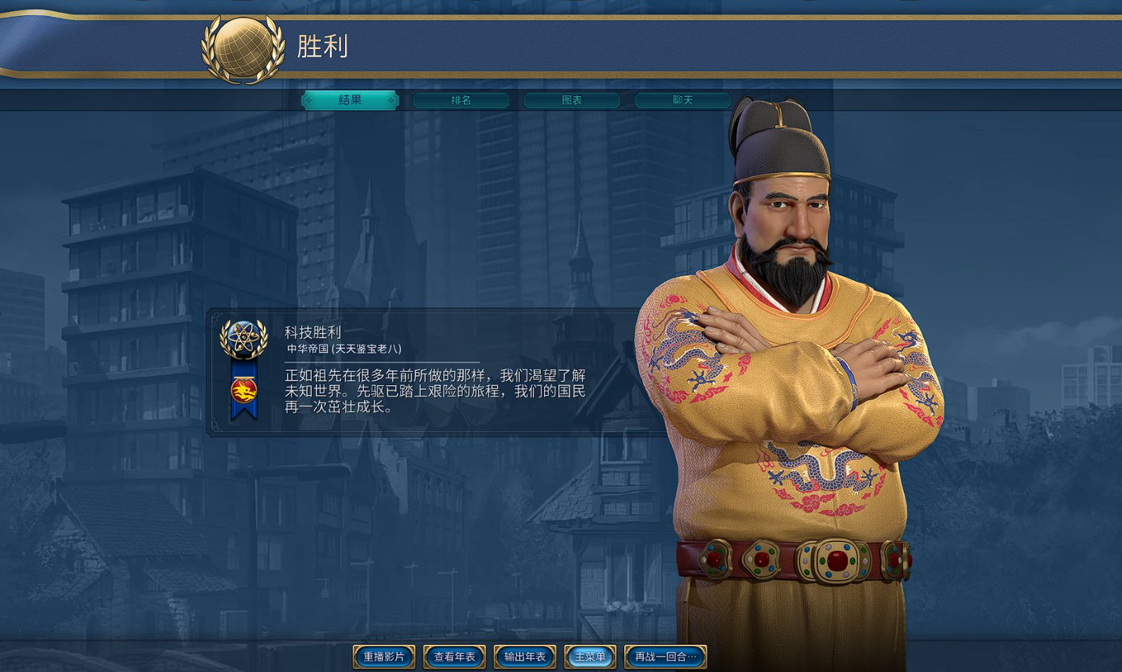Screen dimensions: 1122x672
Task: Click the China dragon emblem on ribbon
Action: click(244, 390)
